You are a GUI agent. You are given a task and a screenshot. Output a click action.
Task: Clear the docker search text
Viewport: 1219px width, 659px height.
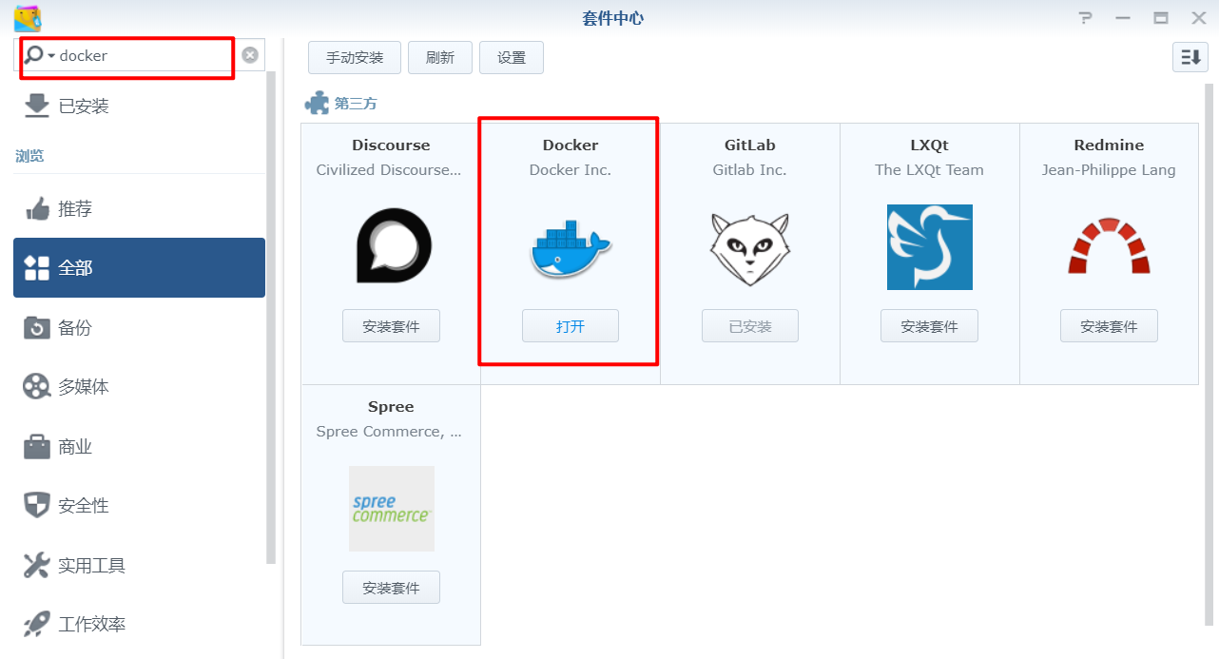tap(250, 55)
